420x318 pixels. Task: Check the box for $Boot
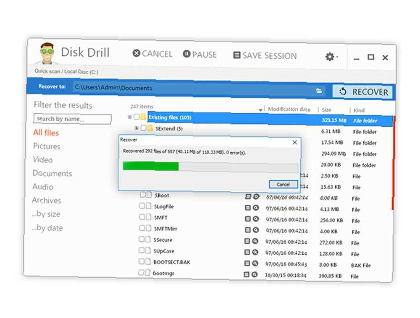click(142, 195)
